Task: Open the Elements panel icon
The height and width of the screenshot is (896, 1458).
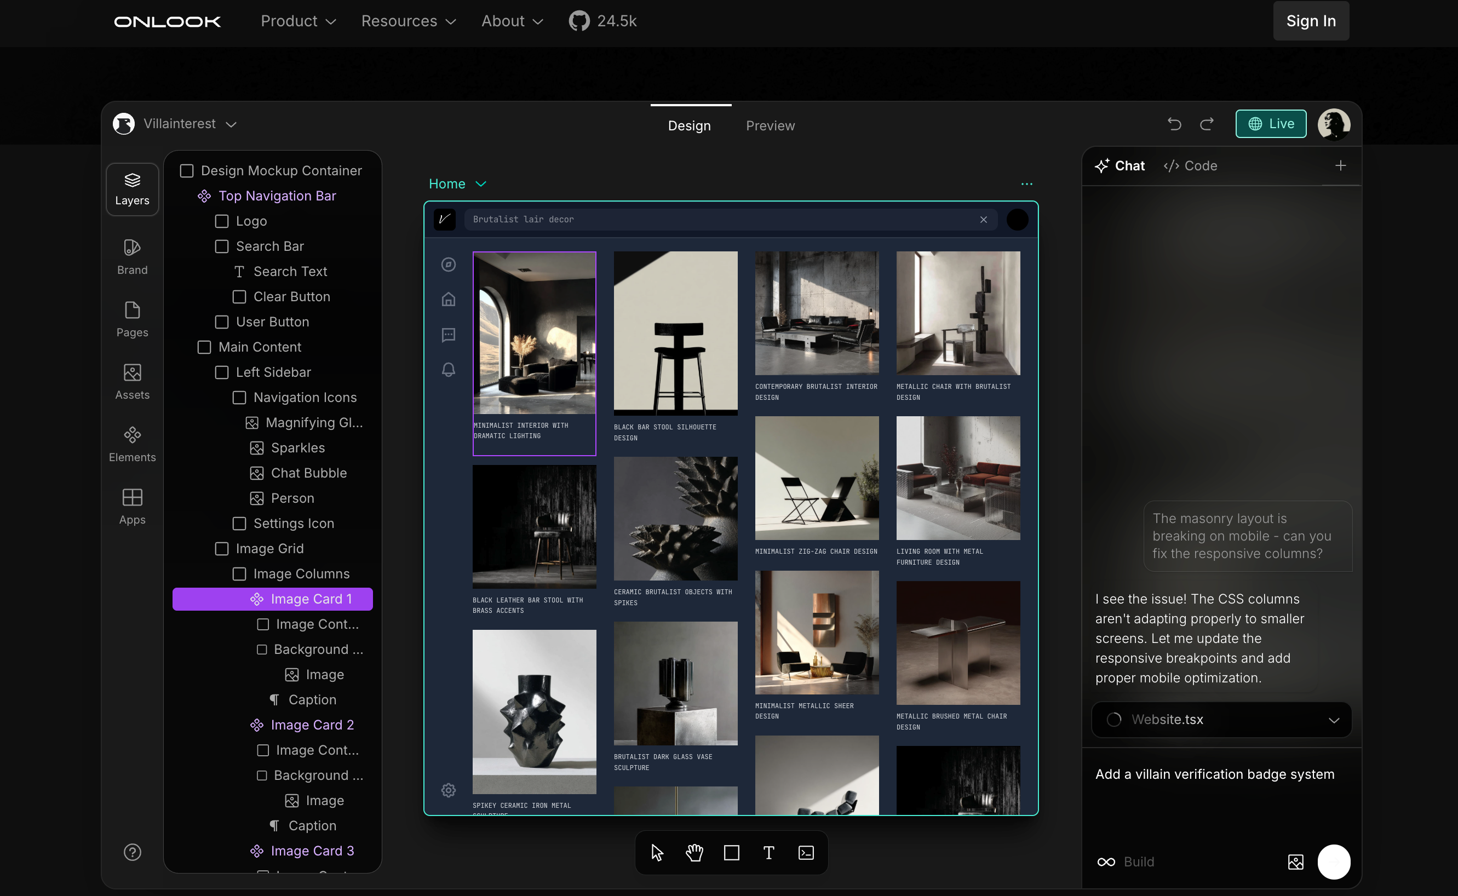Action: tap(132, 444)
